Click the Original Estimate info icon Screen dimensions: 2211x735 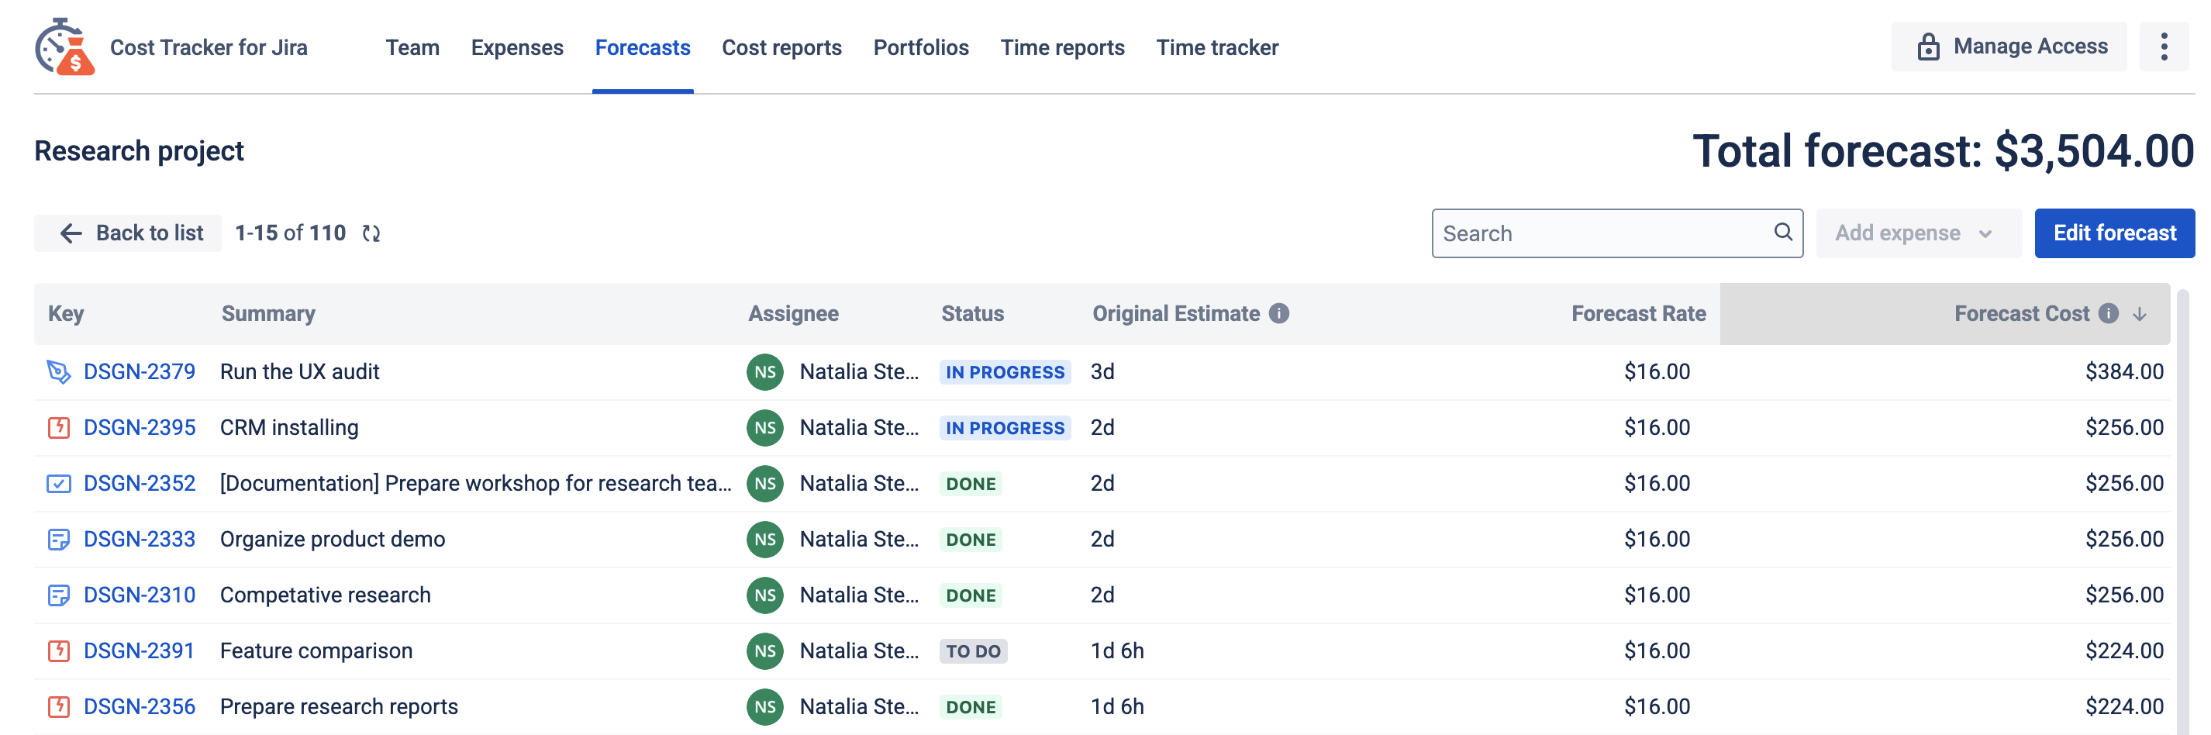click(x=1279, y=313)
